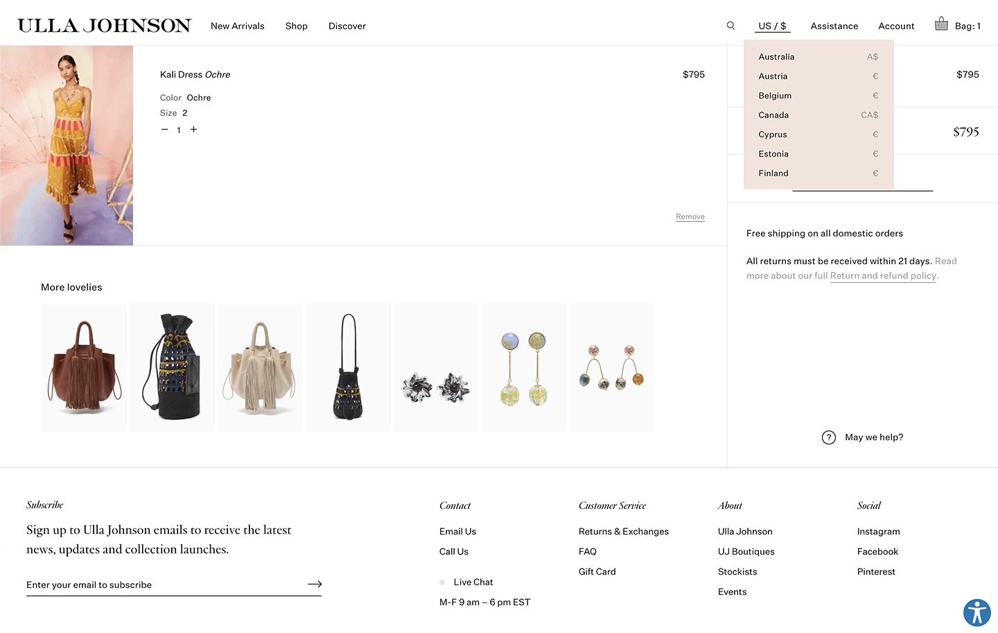Click the email subscribe input field

(x=139, y=584)
